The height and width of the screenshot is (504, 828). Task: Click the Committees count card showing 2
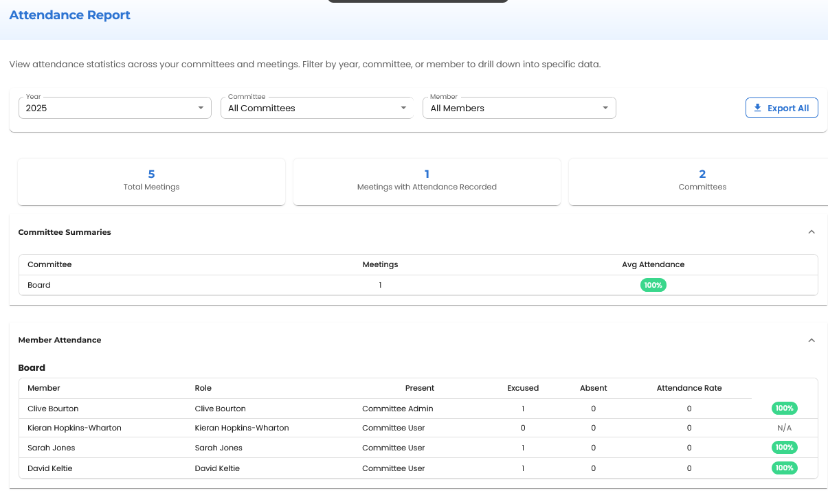(702, 181)
